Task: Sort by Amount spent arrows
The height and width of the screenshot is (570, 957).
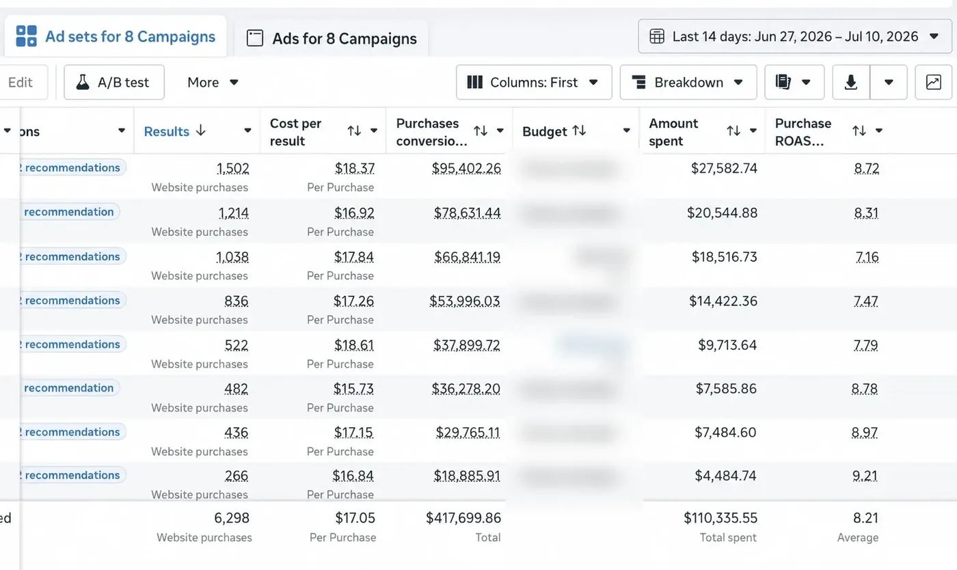Action: tap(733, 131)
